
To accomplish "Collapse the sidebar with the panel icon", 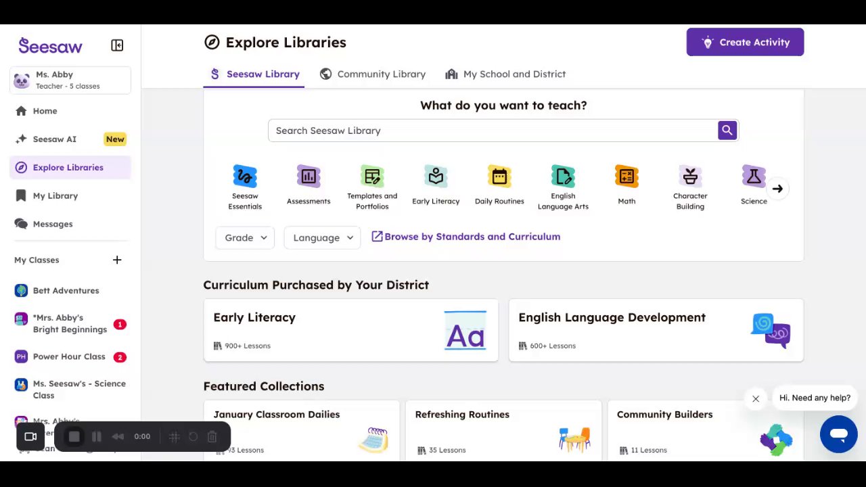I will [117, 45].
